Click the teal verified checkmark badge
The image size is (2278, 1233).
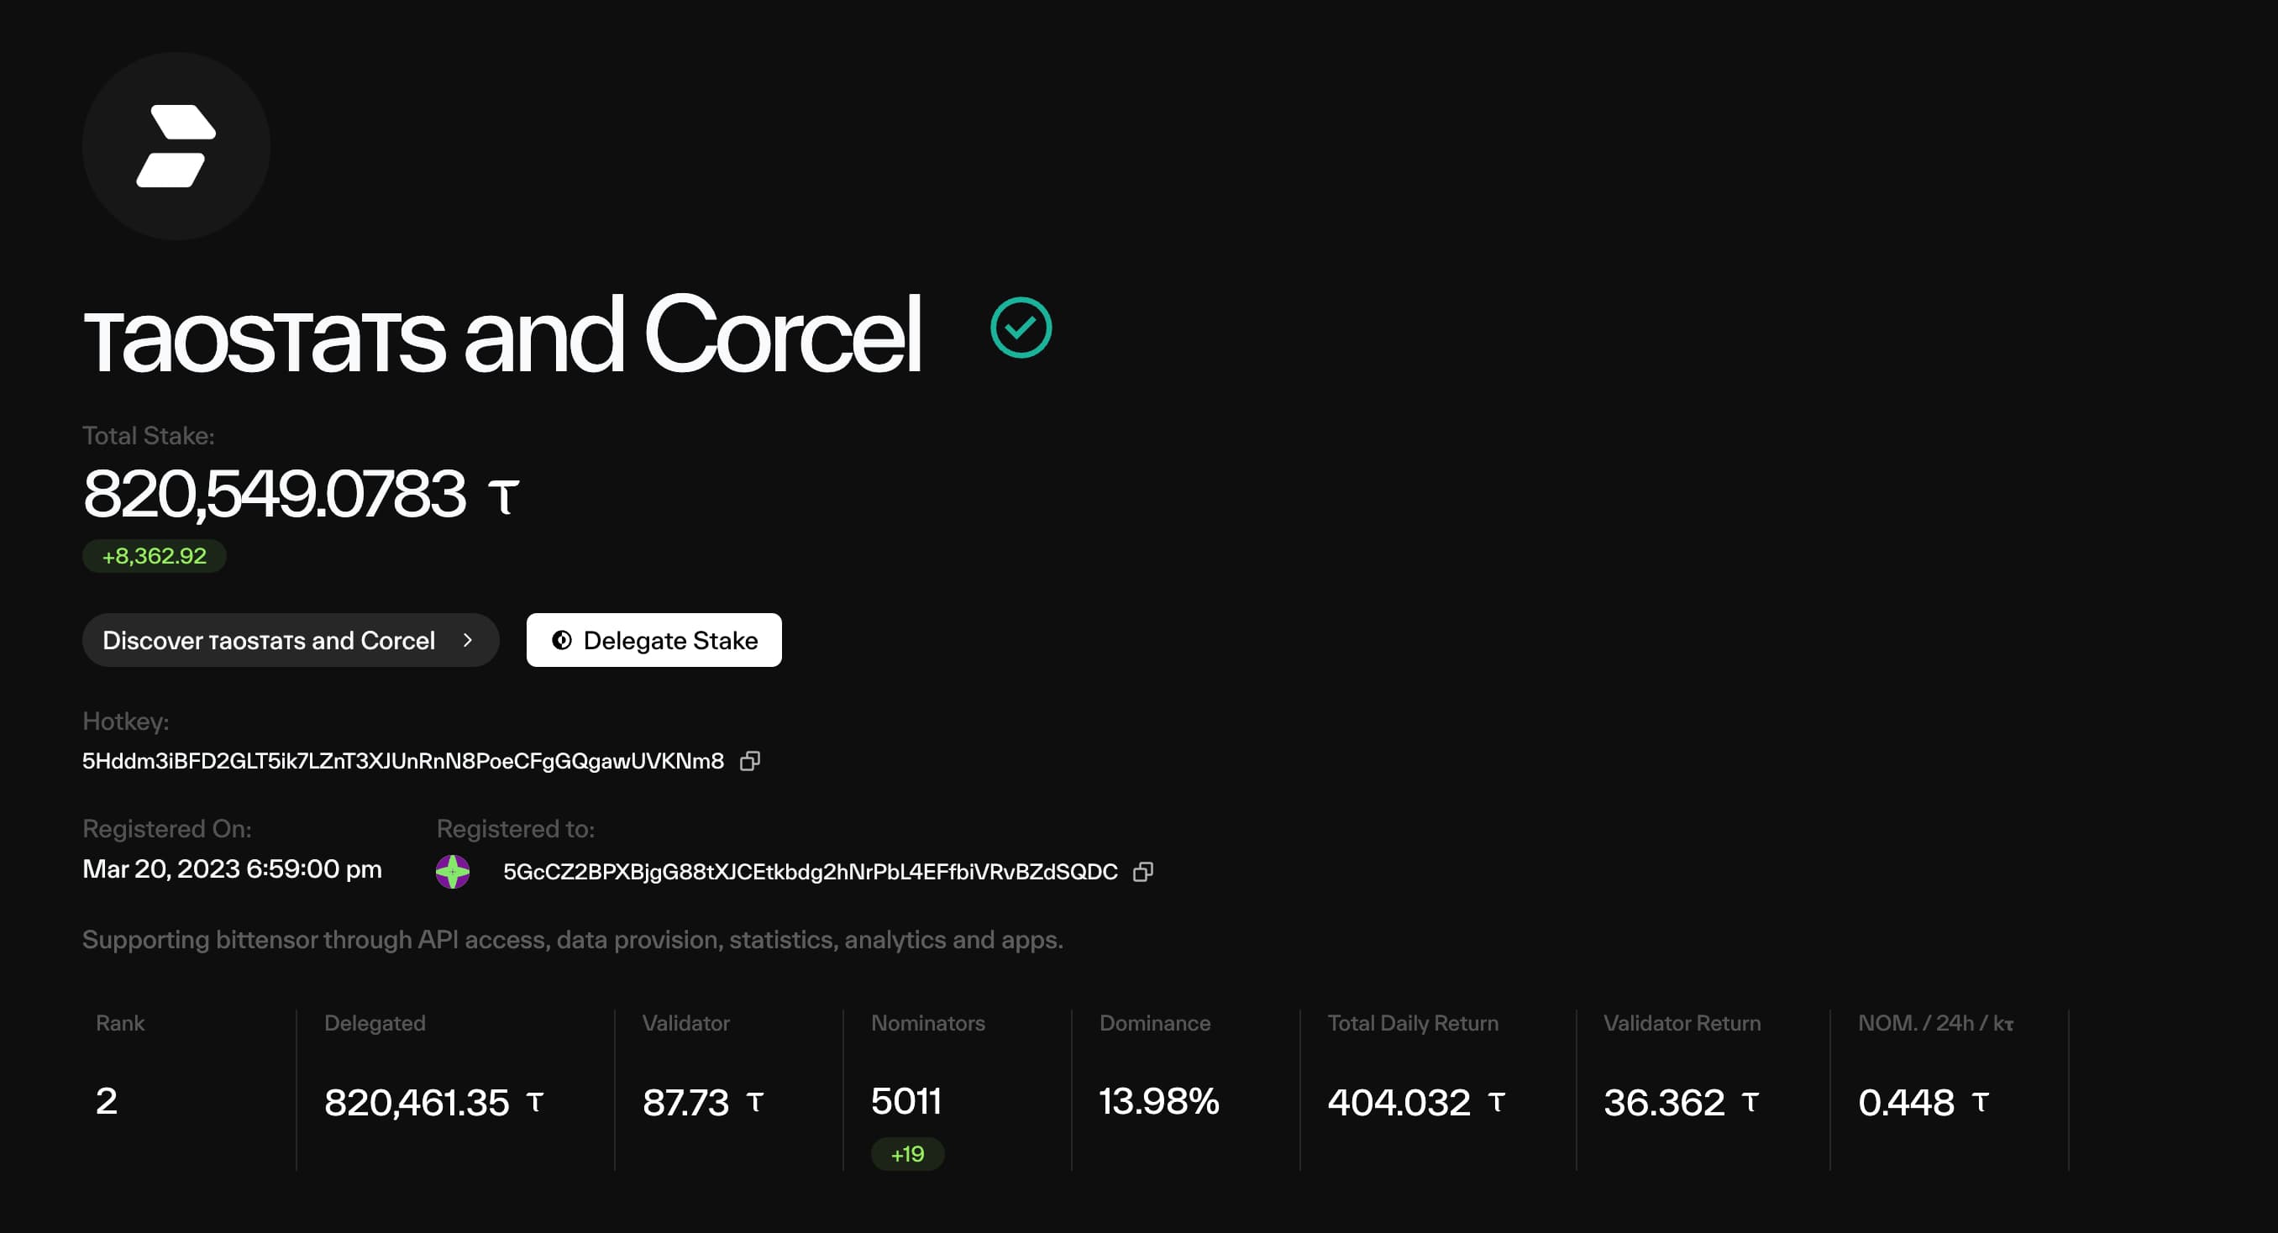(1021, 328)
